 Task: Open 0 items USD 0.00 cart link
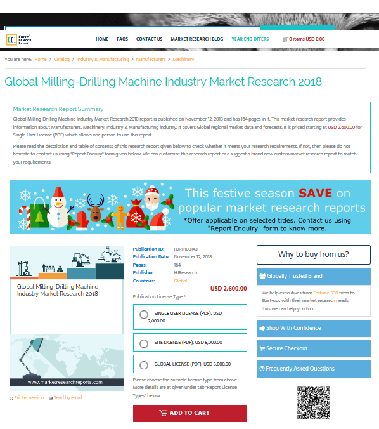[x=307, y=39]
